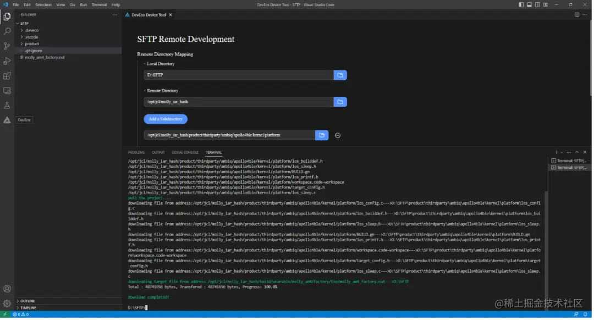
Task: Open the Accounts icon in activity bar
Action: 7,289
